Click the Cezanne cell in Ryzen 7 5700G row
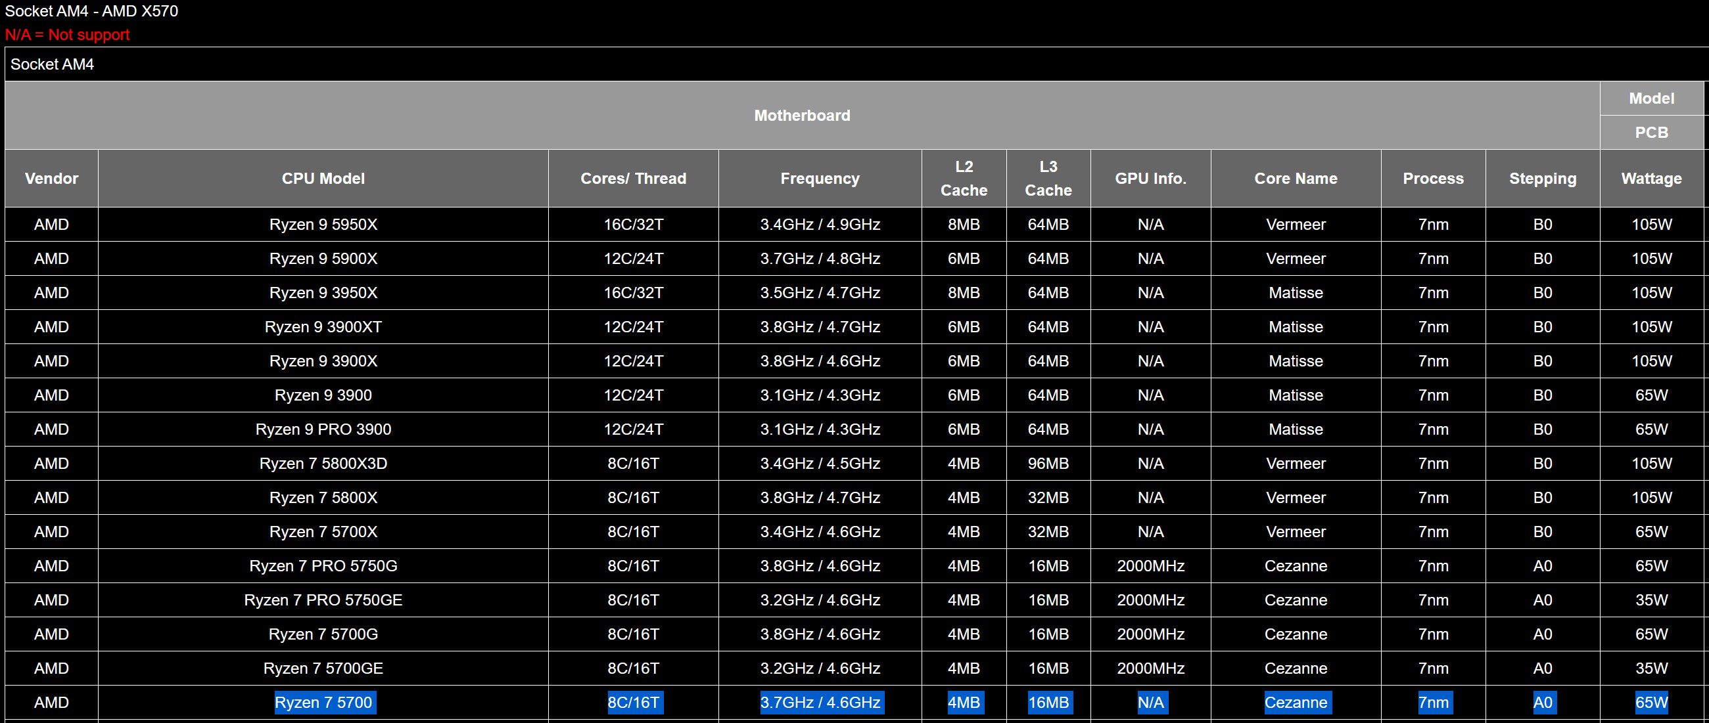Image resolution: width=1709 pixels, height=723 pixels. [1296, 634]
